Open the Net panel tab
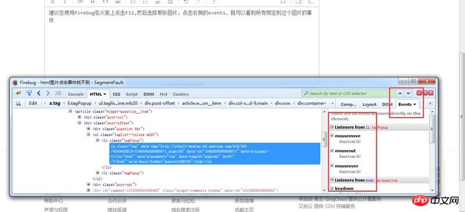The height and width of the screenshot is (212, 465). point(163,94)
